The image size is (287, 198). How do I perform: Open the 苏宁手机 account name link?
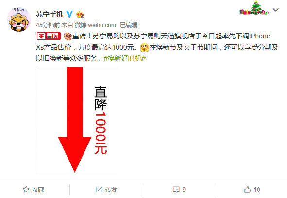[x=50, y=14]
